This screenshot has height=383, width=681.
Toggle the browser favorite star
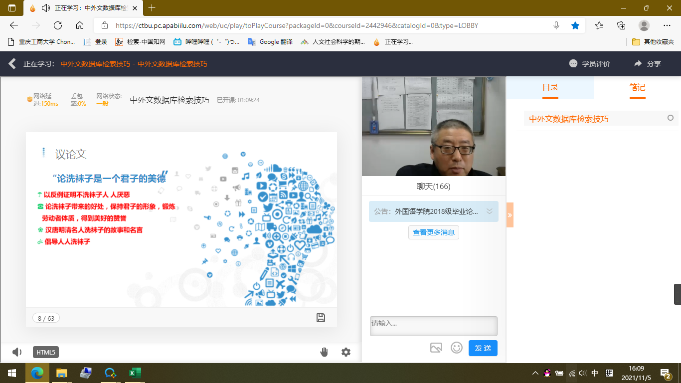coord(575,25)
